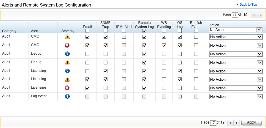Click the top page number input field

[235, 15]
